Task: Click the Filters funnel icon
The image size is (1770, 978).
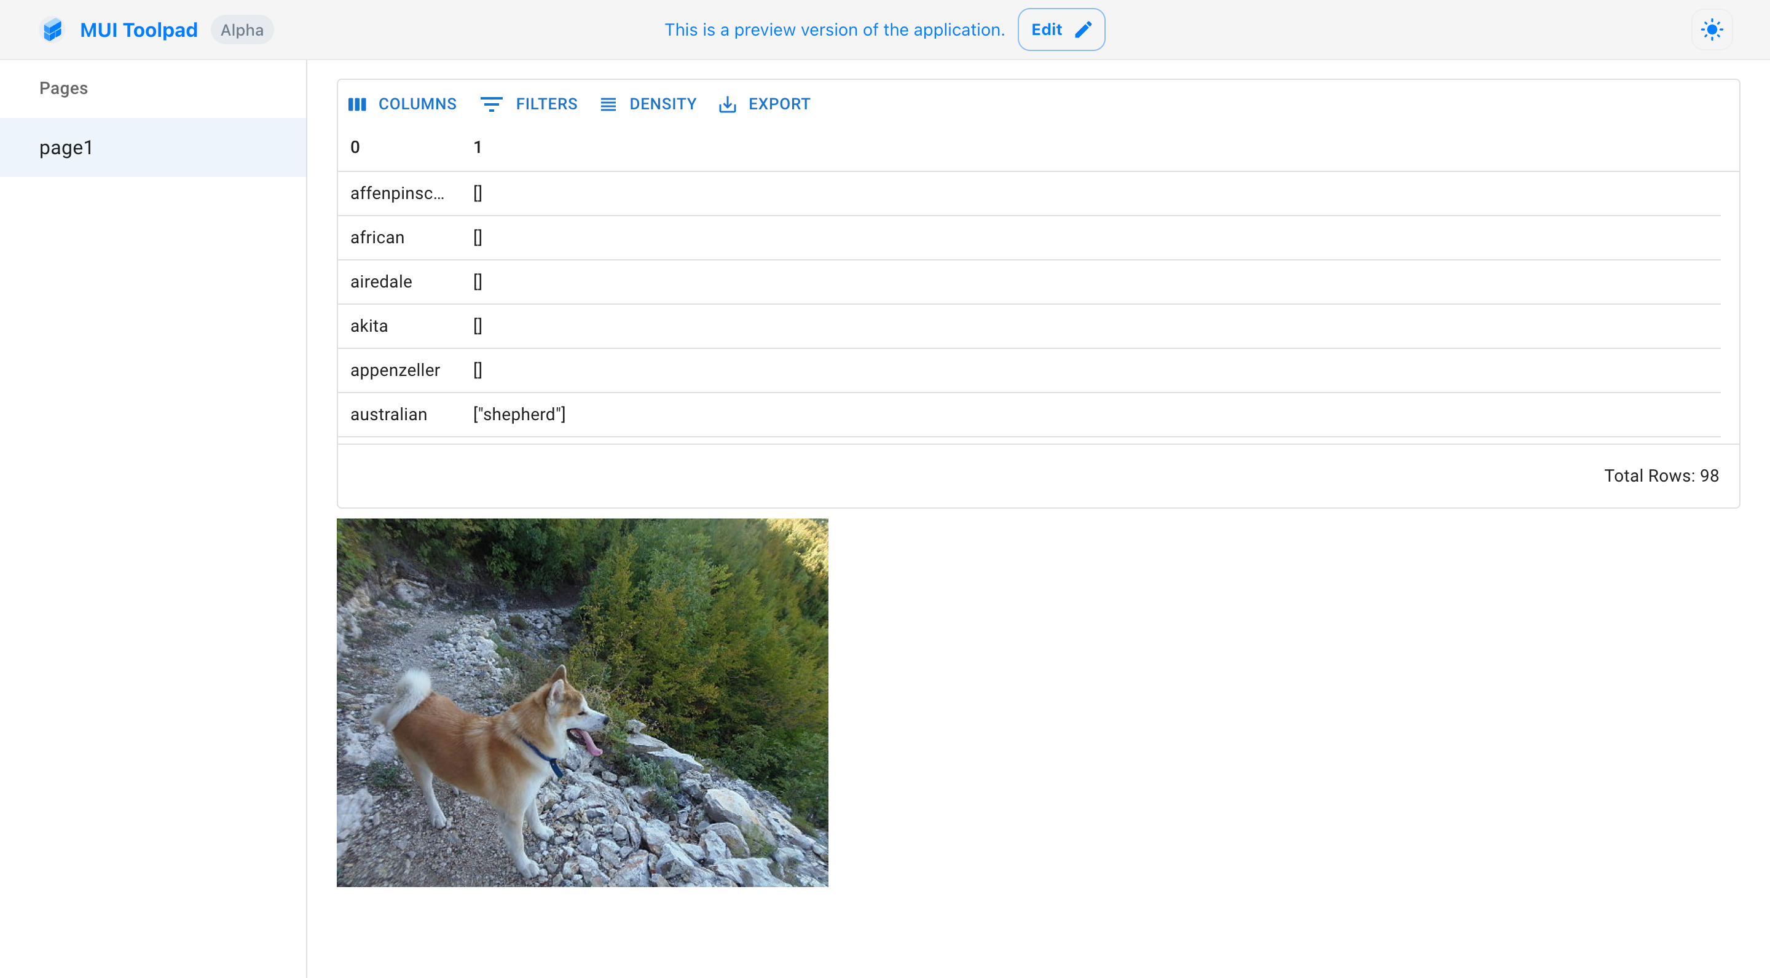Action: [x=492, y=104]
